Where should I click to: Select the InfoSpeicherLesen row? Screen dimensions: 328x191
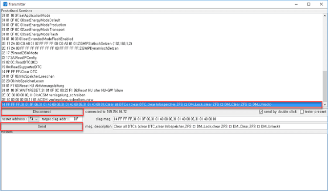click(162, 81)
